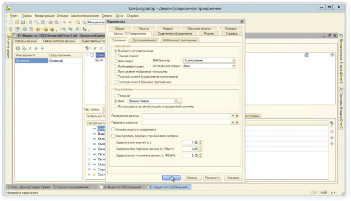
Task: Select Текущий user radio button
Action: pyautogui.click(x=116, y=96)
